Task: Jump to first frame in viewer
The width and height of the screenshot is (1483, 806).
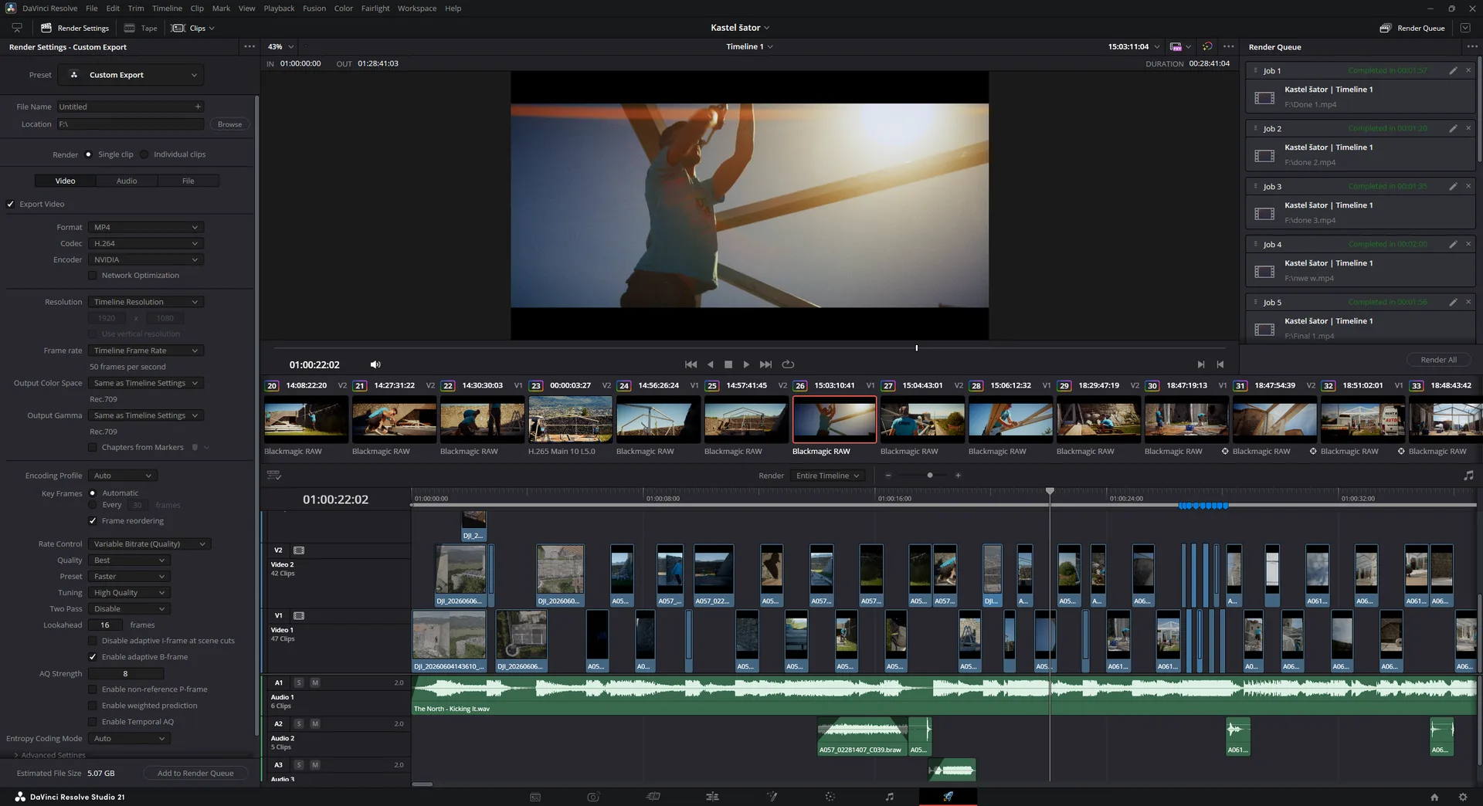Action: click(691, 364)
